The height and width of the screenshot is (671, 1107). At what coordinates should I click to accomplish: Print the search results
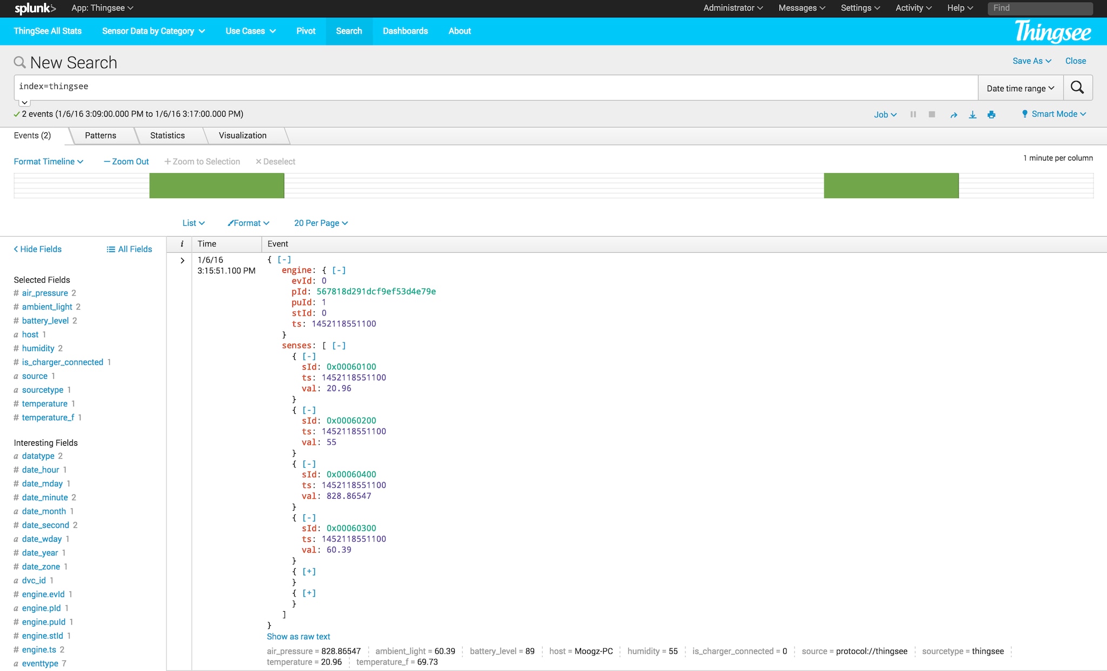(x=991, y=115)
